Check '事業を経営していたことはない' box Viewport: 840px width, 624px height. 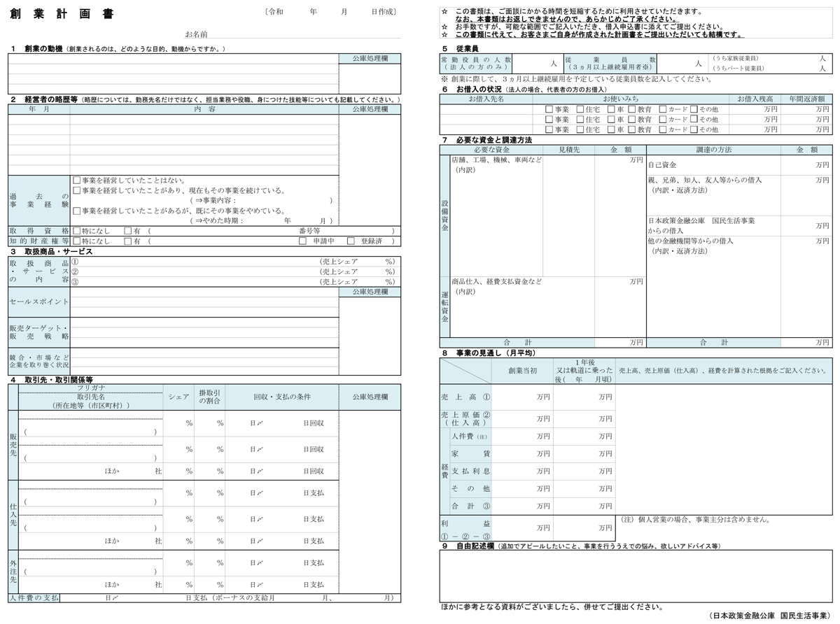point(76,180)
